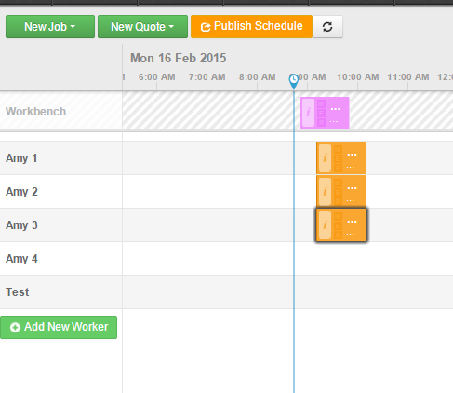Click the Publish Schedule button

tap(251, 27)
